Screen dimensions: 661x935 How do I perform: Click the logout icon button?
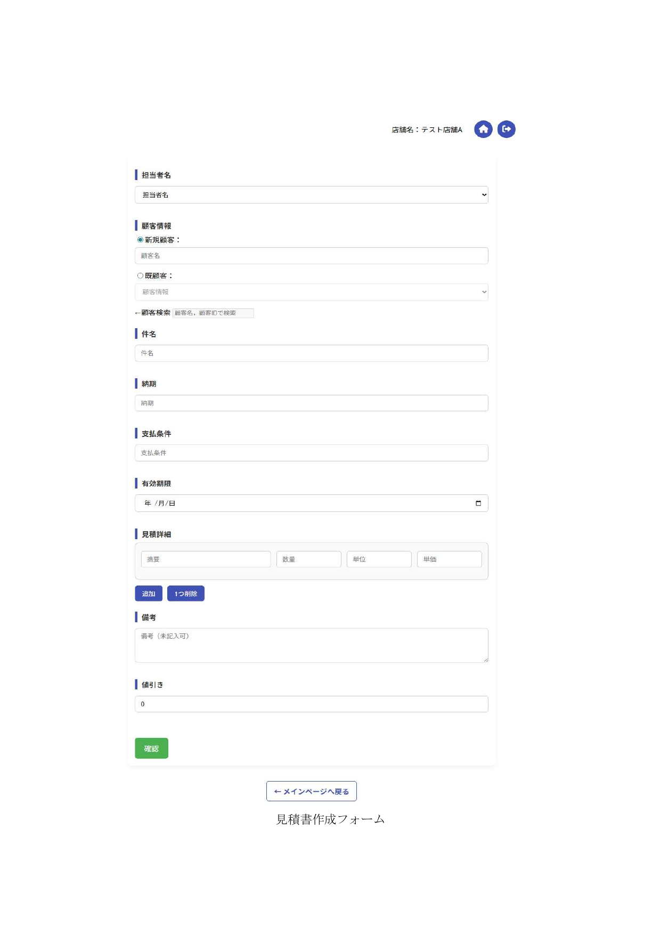[506, 129]
